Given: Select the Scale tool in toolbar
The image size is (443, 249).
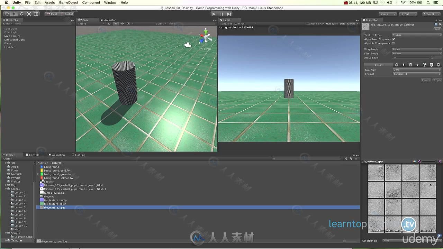Looking at the screenshot, I should pyautogui.click(x=29, y=14).
